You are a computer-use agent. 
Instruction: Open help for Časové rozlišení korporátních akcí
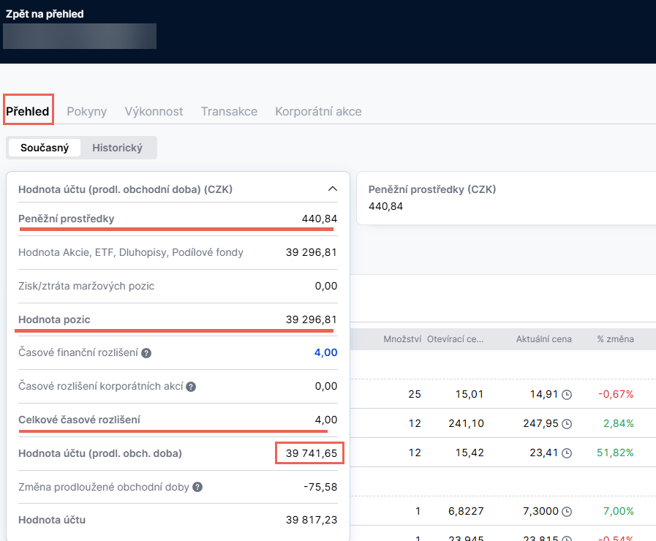(191, 387)
